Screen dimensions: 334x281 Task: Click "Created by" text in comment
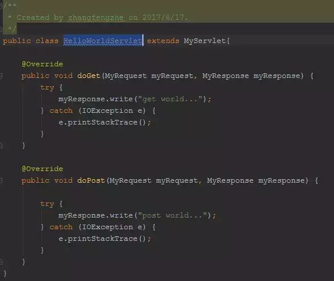pos(40,17)
